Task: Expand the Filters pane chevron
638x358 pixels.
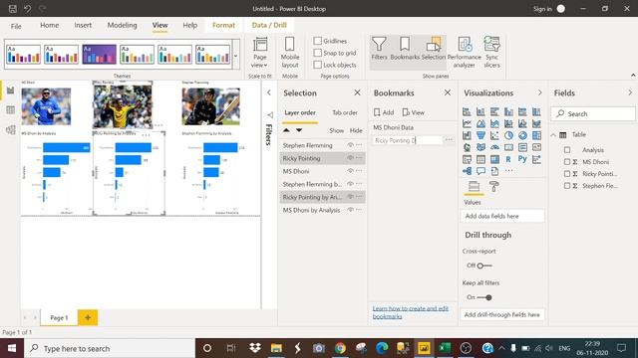Action: (269, 92)
